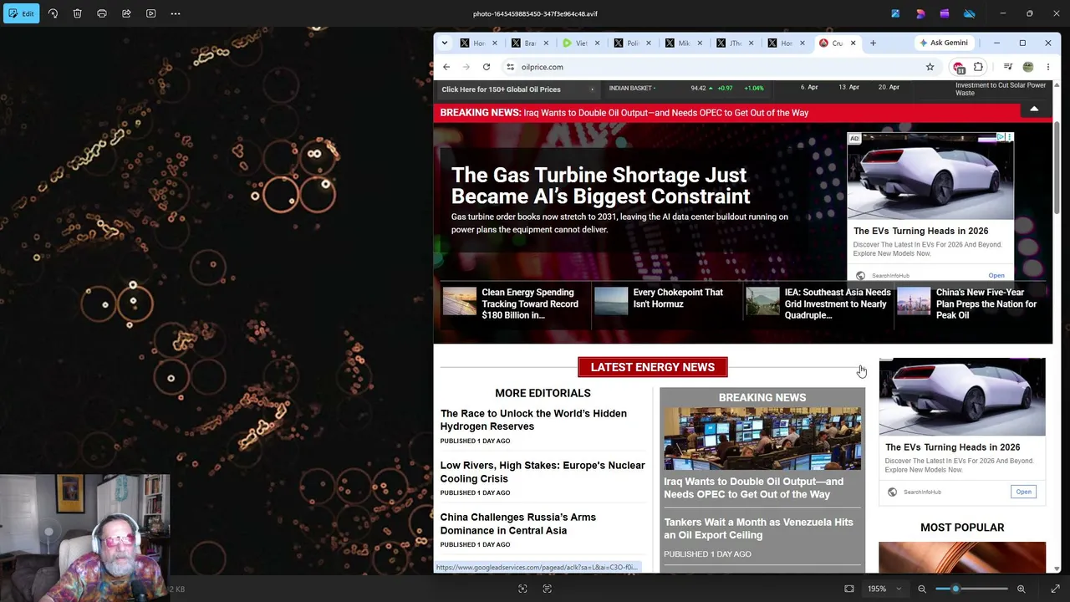Open 'China's New Five-Year Plan' story

[x=986, y=304]
